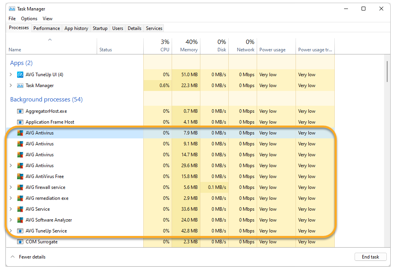Click the AVG TuneUp UI app icon
This screenshot has width=393, height=269.
coord(20,75)
